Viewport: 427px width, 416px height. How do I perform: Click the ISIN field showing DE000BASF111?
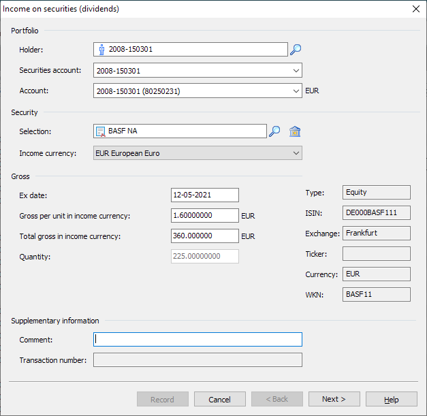click(376, 213)
